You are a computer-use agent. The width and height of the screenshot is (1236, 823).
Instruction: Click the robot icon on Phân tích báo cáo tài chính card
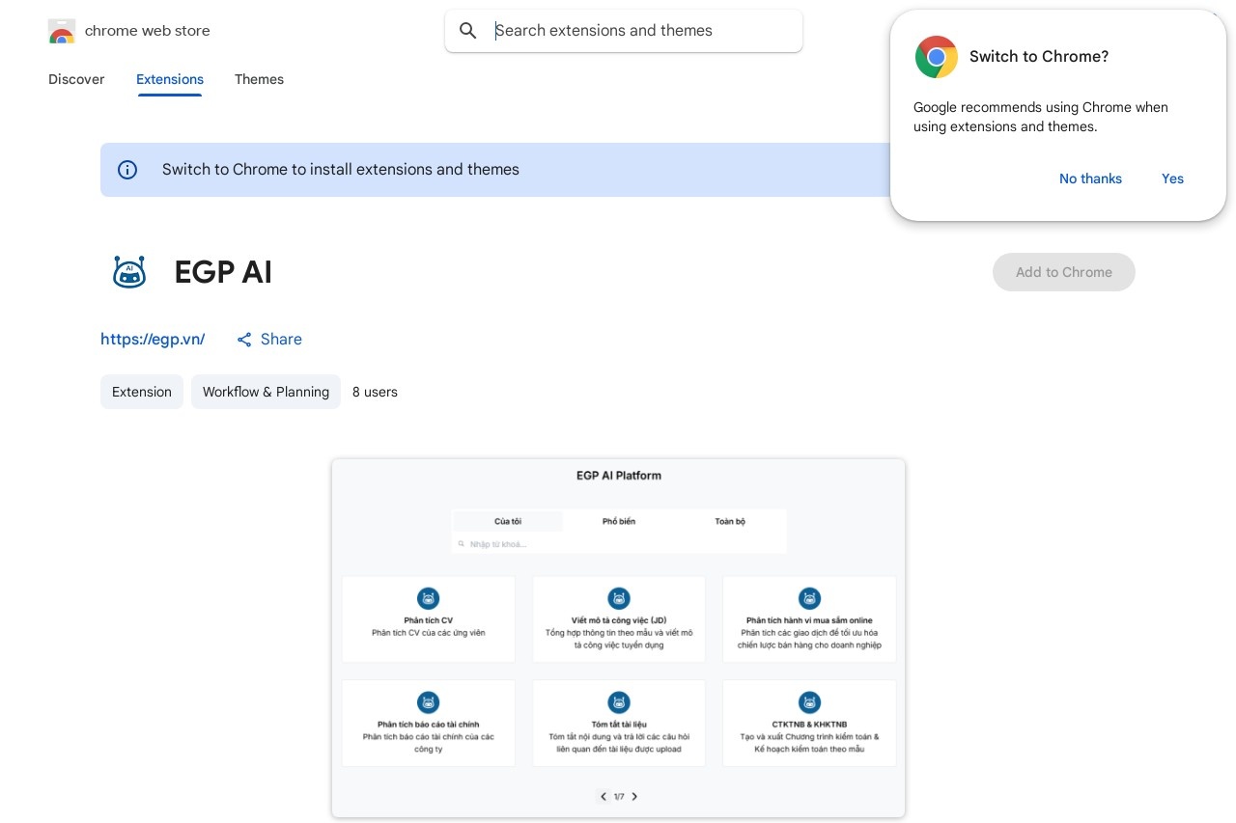click(429, 701)
